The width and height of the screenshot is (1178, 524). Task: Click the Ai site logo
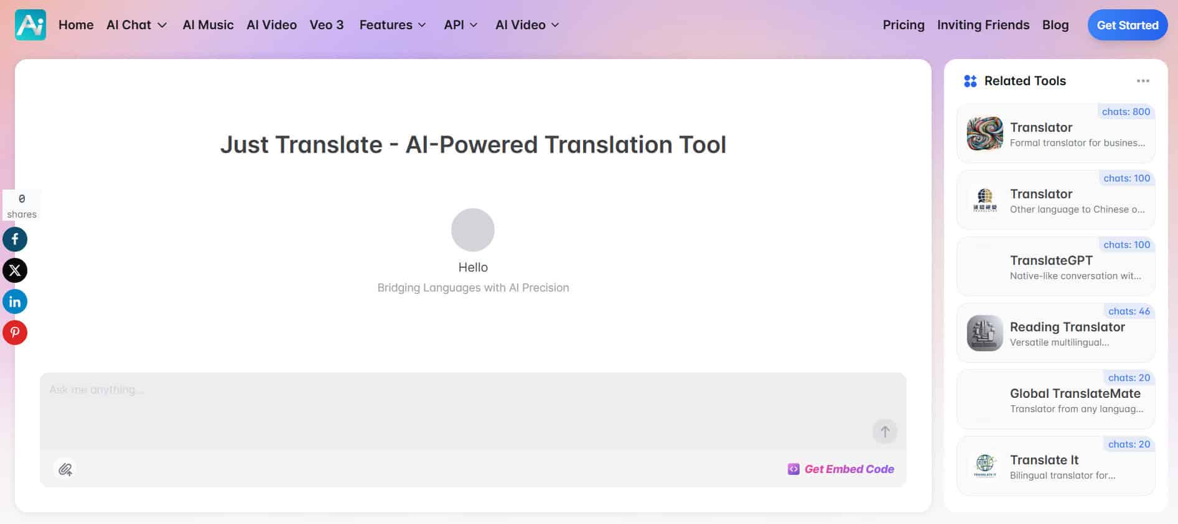tap(30, 25)
